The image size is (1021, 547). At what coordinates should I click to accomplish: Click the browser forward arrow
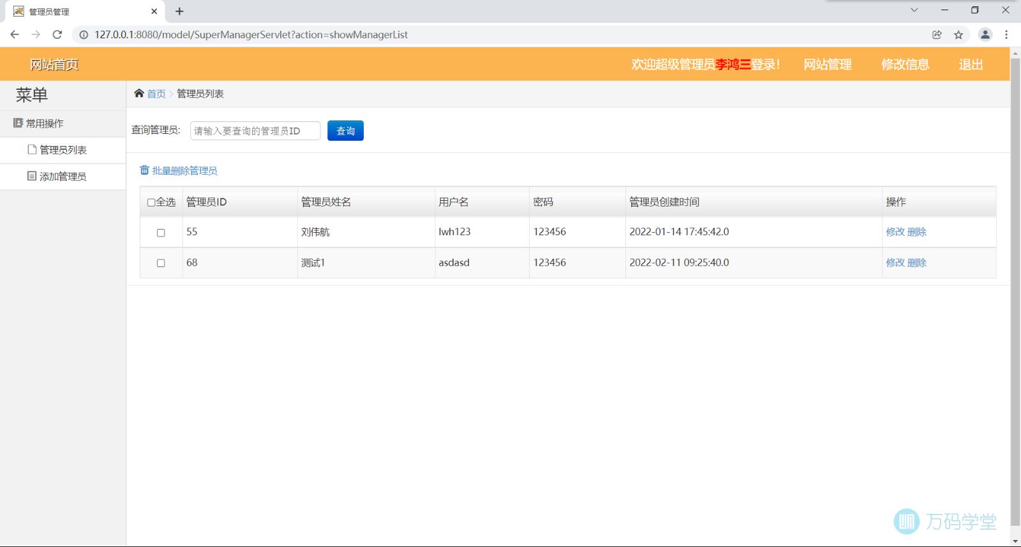point(36,34)
